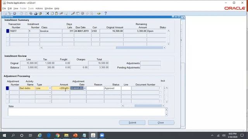Open the taskbar Task View button
248x139 pixels.
31,135
